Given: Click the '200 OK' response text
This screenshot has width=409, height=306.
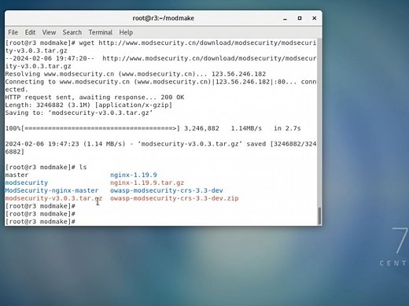Looking at the screenshot, I should (172, 98).
